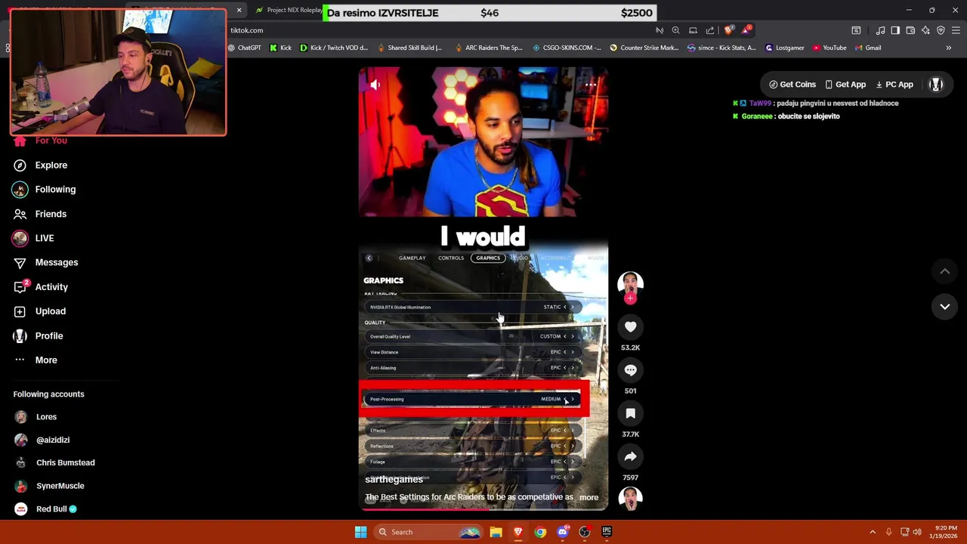Open Discord from the taskbar
This screenshot has width=967, height=544.
click(562, 532)
